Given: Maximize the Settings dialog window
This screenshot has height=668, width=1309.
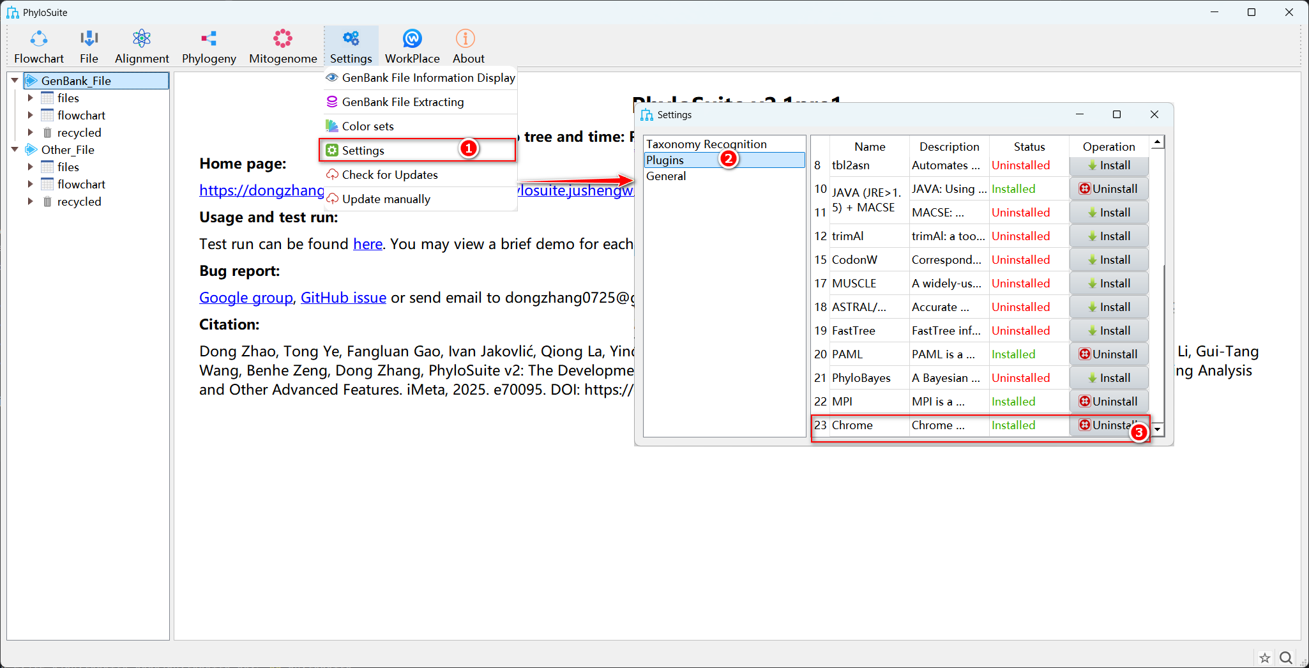Looking at the screenshot, I should point(1117,114).
